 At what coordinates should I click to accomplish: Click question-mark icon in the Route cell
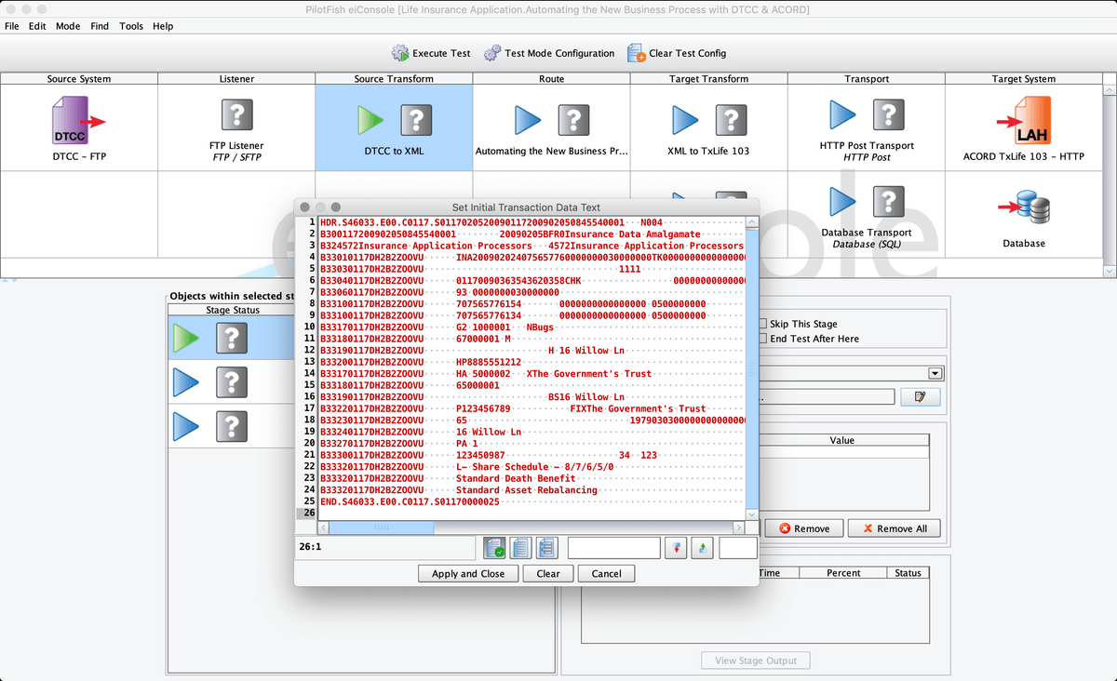point(573,120)
